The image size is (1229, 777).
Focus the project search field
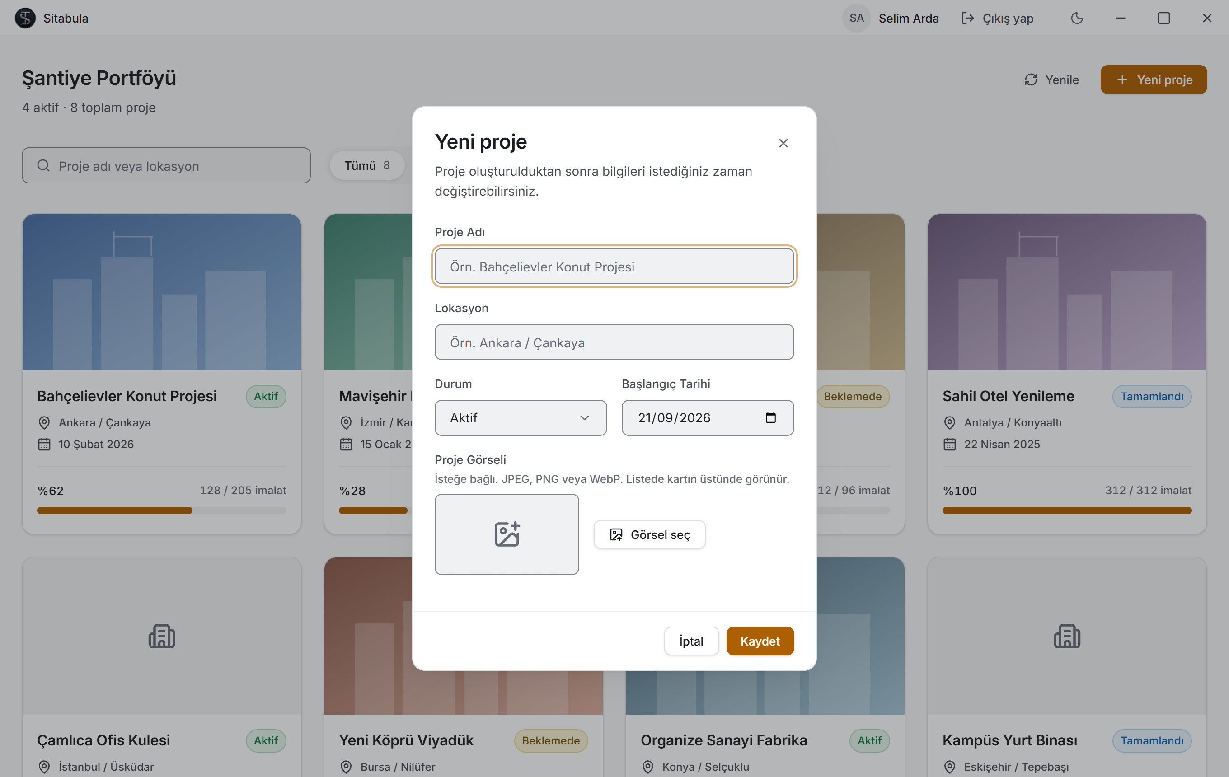tap(166, 166)
